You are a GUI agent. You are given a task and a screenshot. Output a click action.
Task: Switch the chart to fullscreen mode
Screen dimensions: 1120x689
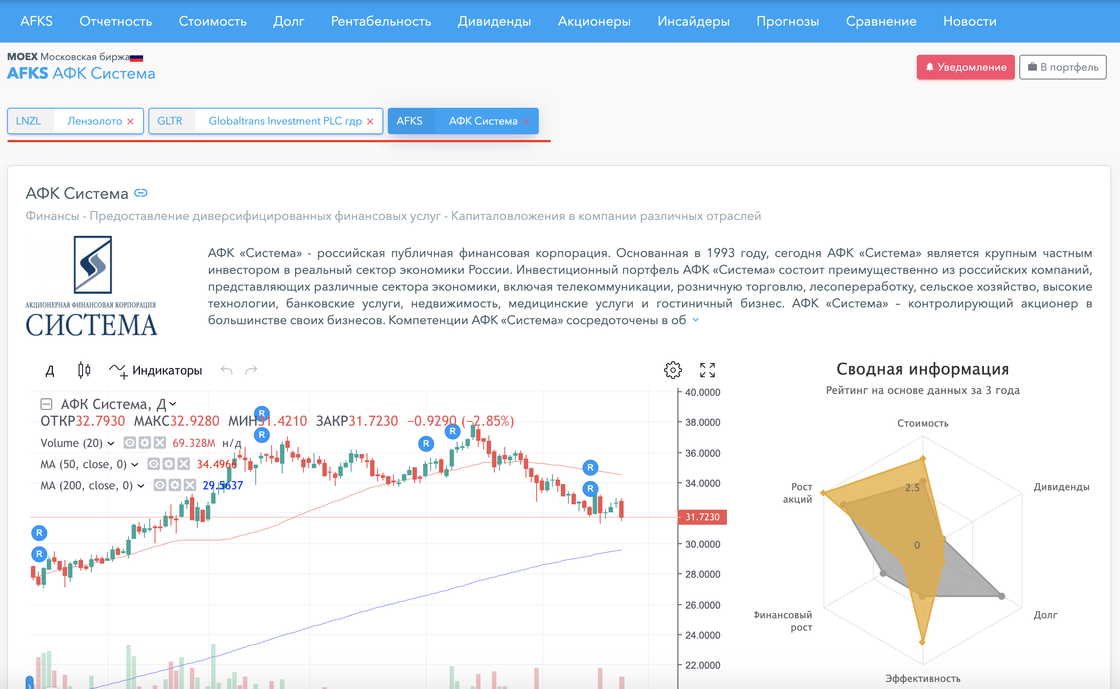707,370
